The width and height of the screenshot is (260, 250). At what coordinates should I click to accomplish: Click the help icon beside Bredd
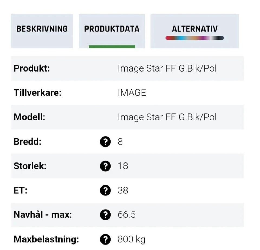(x=105, y=142)
